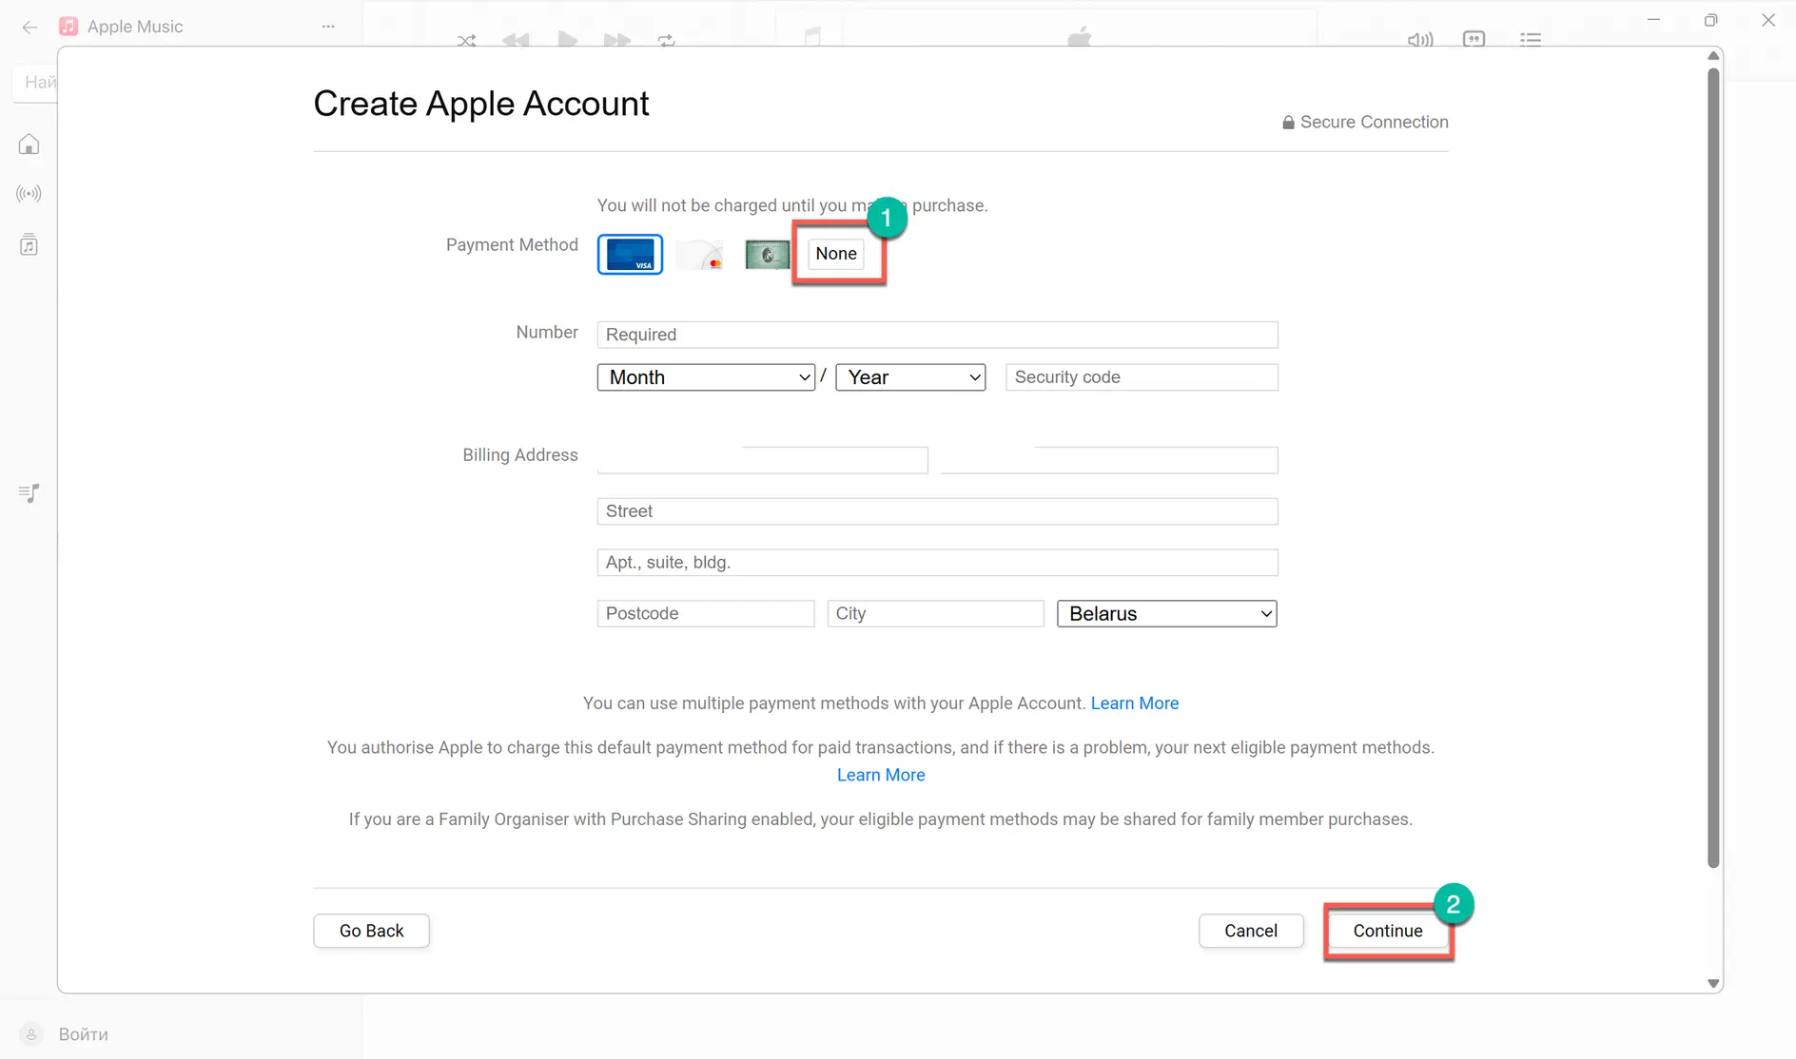Skip to the previous track
The image size is (1796, 1059).
tap(516, 40)
